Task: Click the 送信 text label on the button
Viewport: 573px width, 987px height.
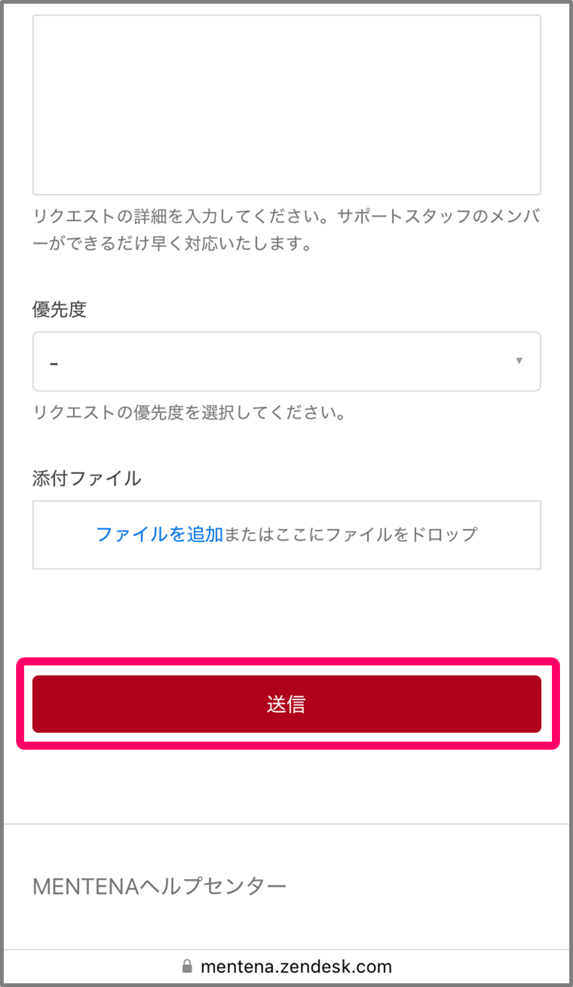Action: coord(286,704)
